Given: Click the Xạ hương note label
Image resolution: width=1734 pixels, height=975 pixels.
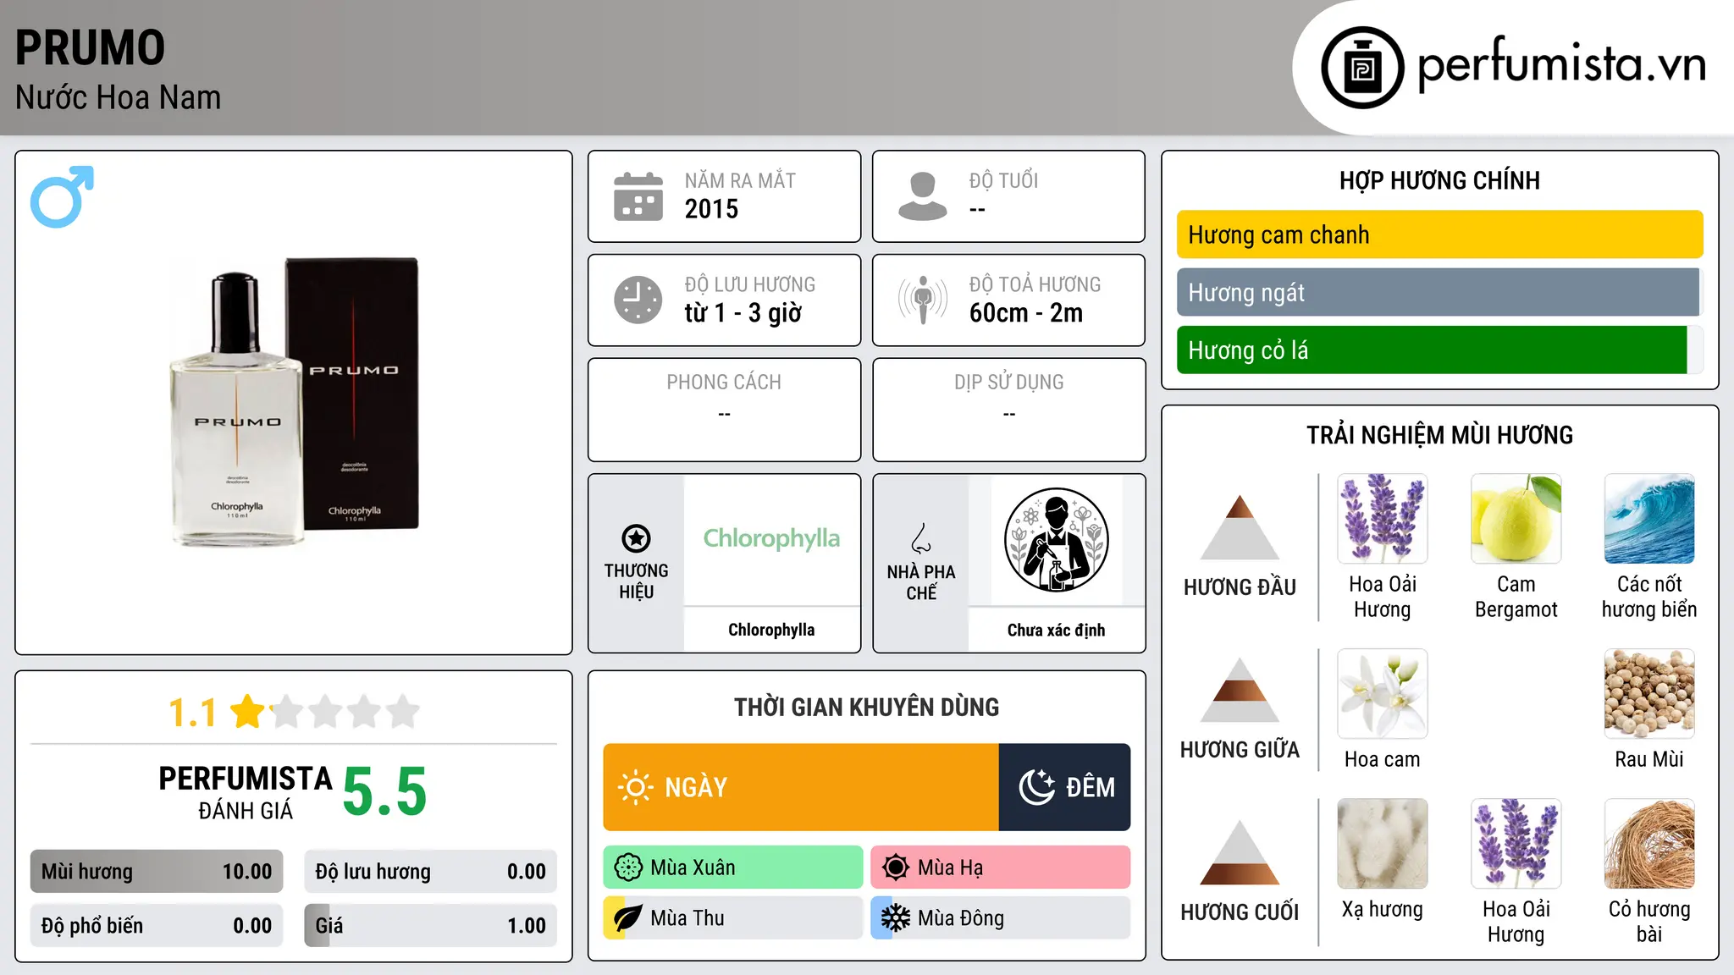Looking at the screenshot, I should 1383,909.
